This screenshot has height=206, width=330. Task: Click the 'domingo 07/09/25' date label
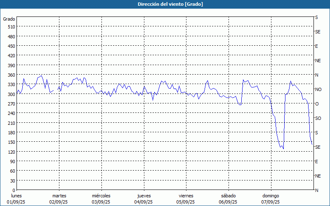coord(270,199)
